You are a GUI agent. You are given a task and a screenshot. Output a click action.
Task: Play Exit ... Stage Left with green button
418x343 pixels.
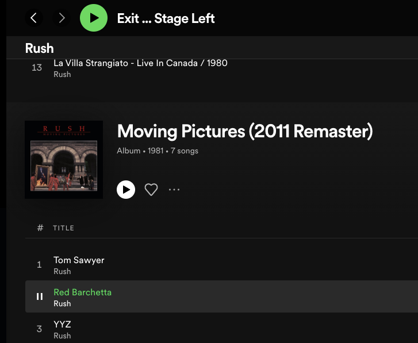coord(94,18)
